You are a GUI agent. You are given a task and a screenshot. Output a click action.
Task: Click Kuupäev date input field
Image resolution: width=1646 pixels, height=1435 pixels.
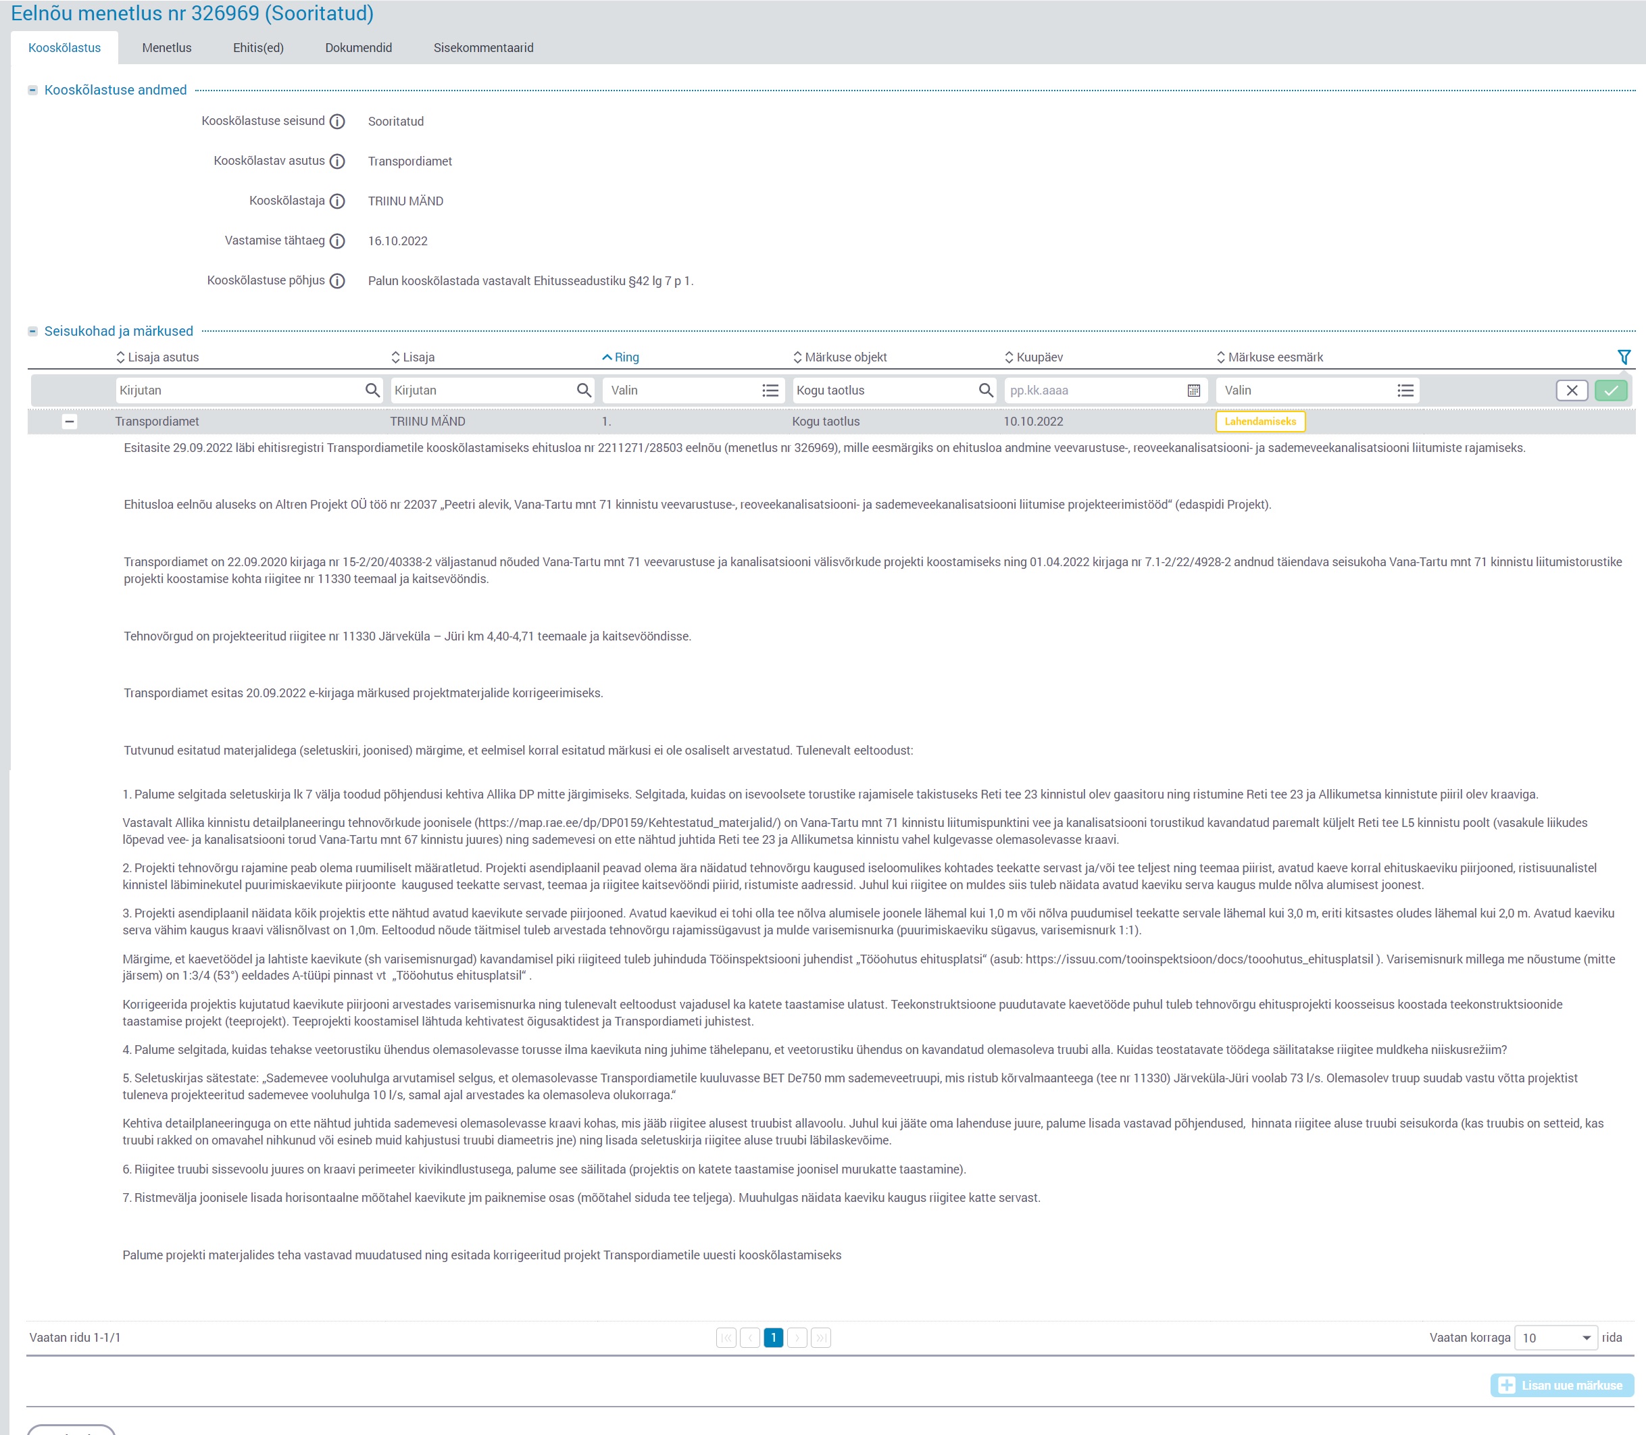coord(1105,390)
